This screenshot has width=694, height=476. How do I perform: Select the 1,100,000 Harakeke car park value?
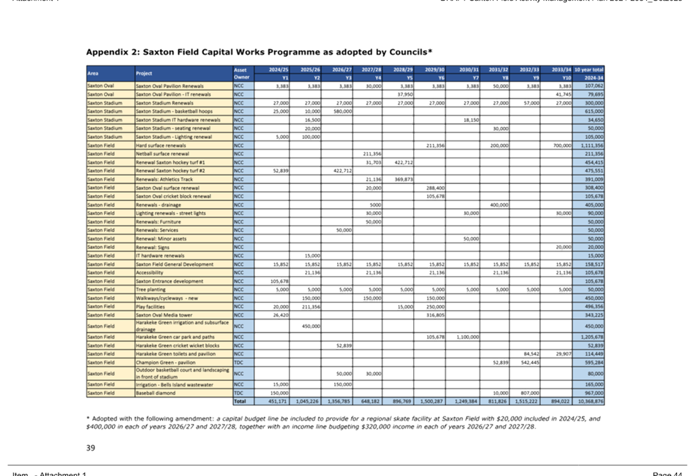tap(463, 337)
